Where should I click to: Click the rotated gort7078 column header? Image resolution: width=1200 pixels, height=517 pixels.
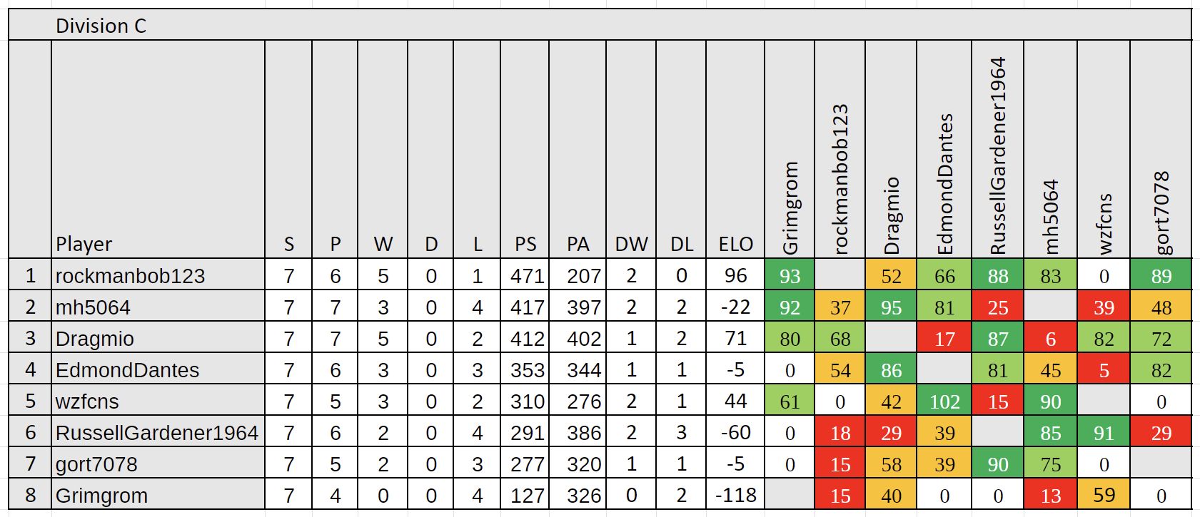coord(1161,212)
